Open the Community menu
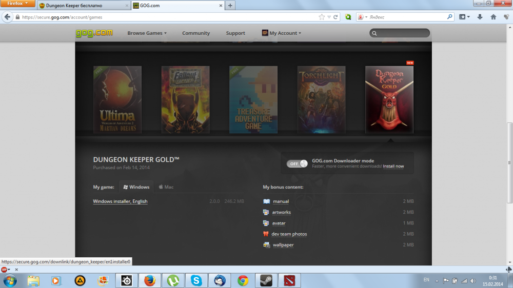 196,33
